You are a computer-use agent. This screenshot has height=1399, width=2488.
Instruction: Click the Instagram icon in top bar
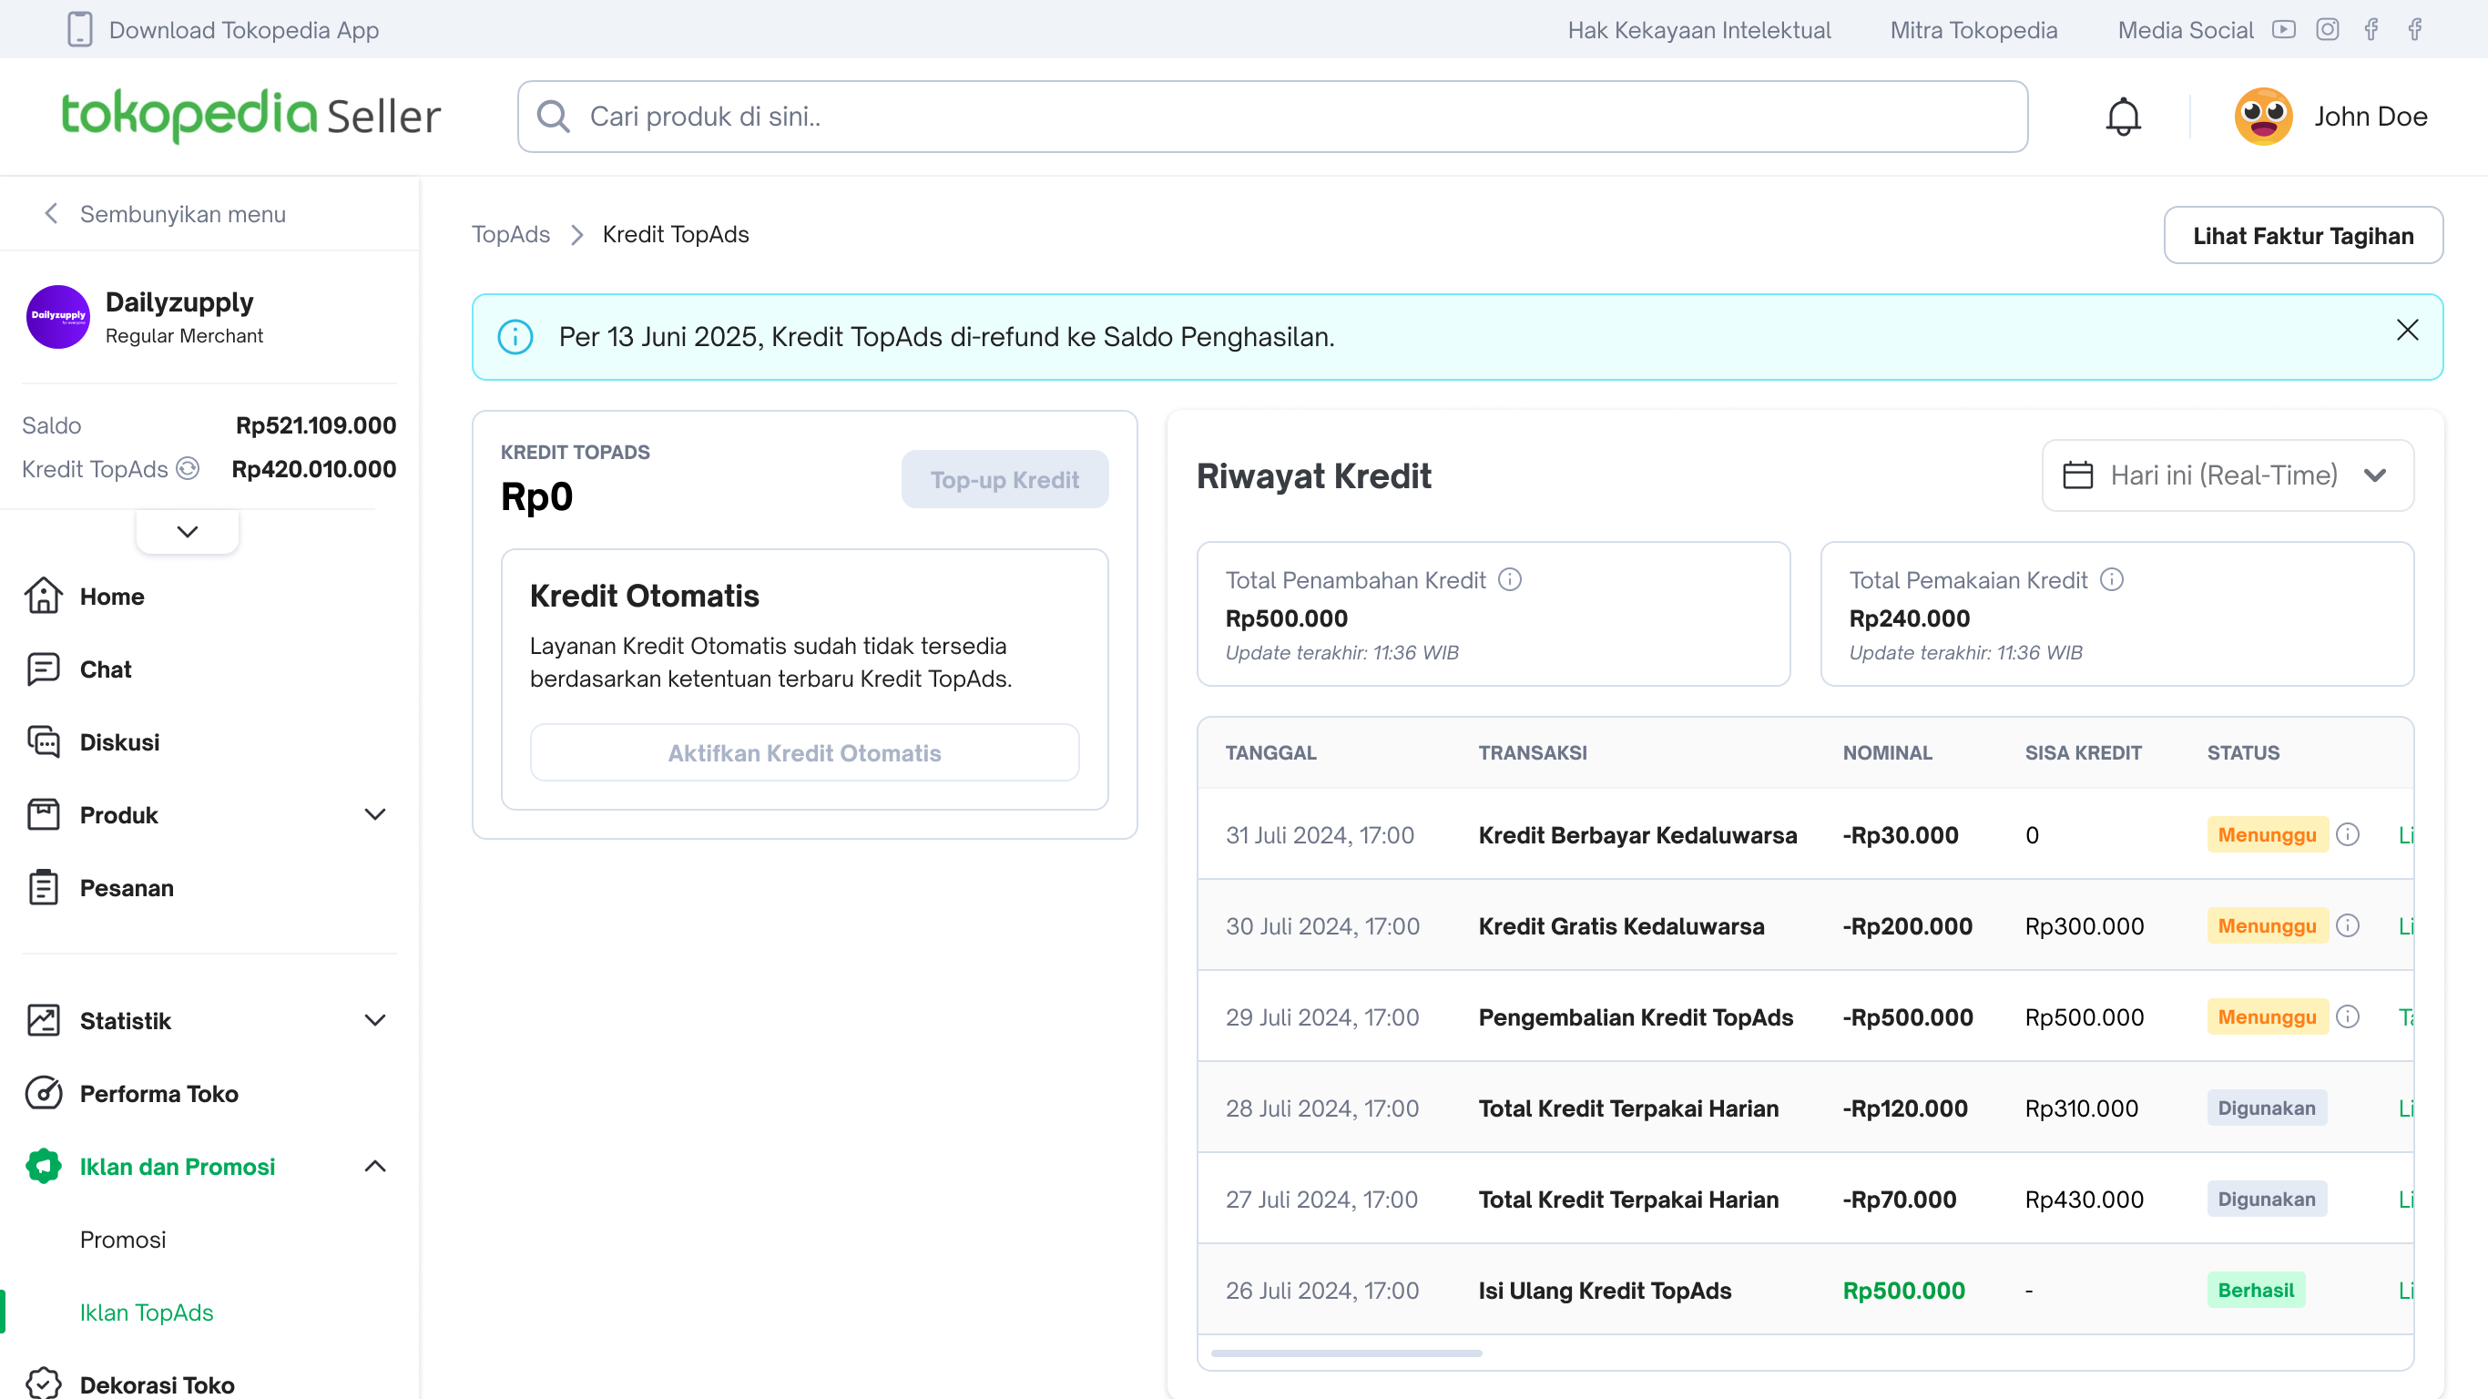click(2327, 30)
